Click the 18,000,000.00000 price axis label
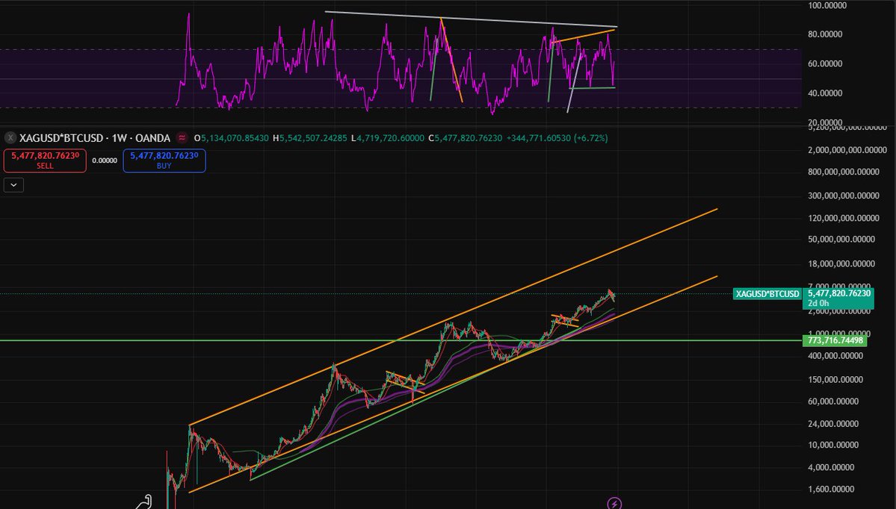This screenshot has width=896, height=509. pos(841,263)
